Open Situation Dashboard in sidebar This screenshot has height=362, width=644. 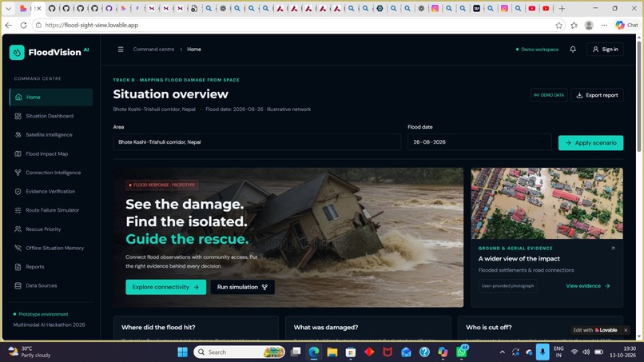click(x=51, y=116)
